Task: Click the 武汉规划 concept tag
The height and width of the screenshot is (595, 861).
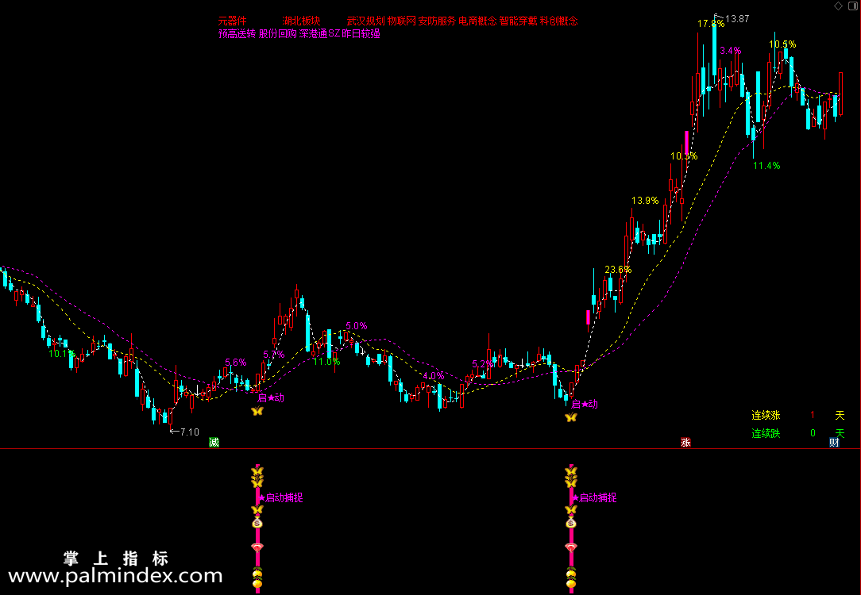Action: [365, 21]
